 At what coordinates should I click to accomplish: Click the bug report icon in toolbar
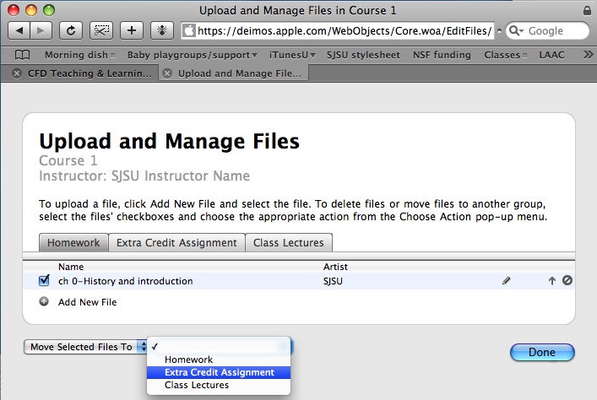click(160, 30)
